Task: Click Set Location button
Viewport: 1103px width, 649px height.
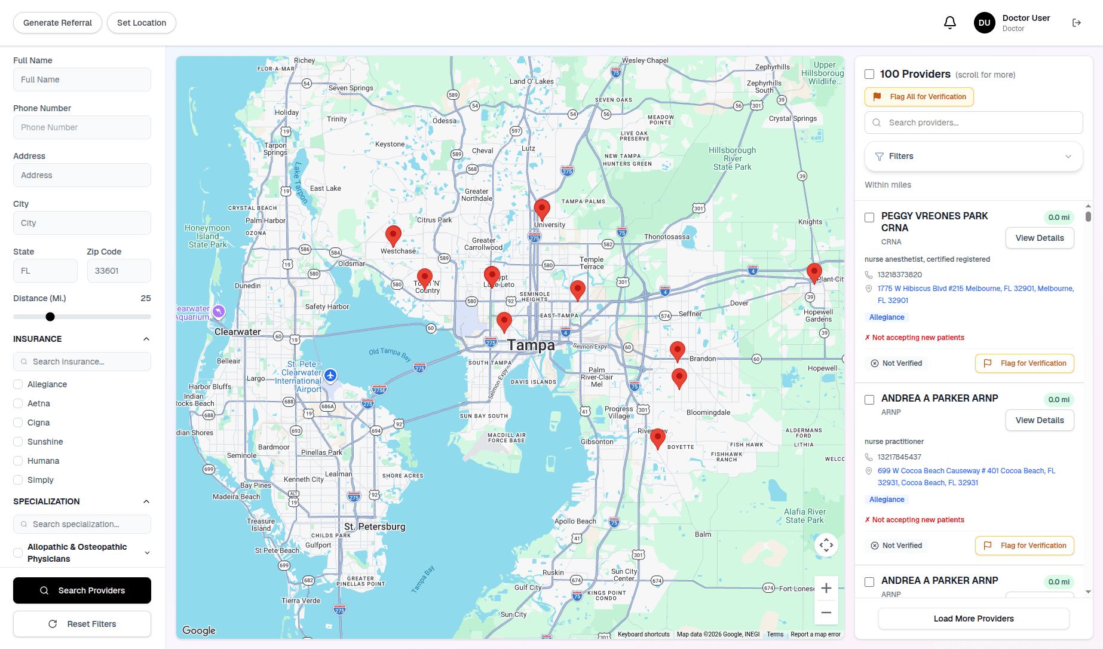Action: point(142,23)
